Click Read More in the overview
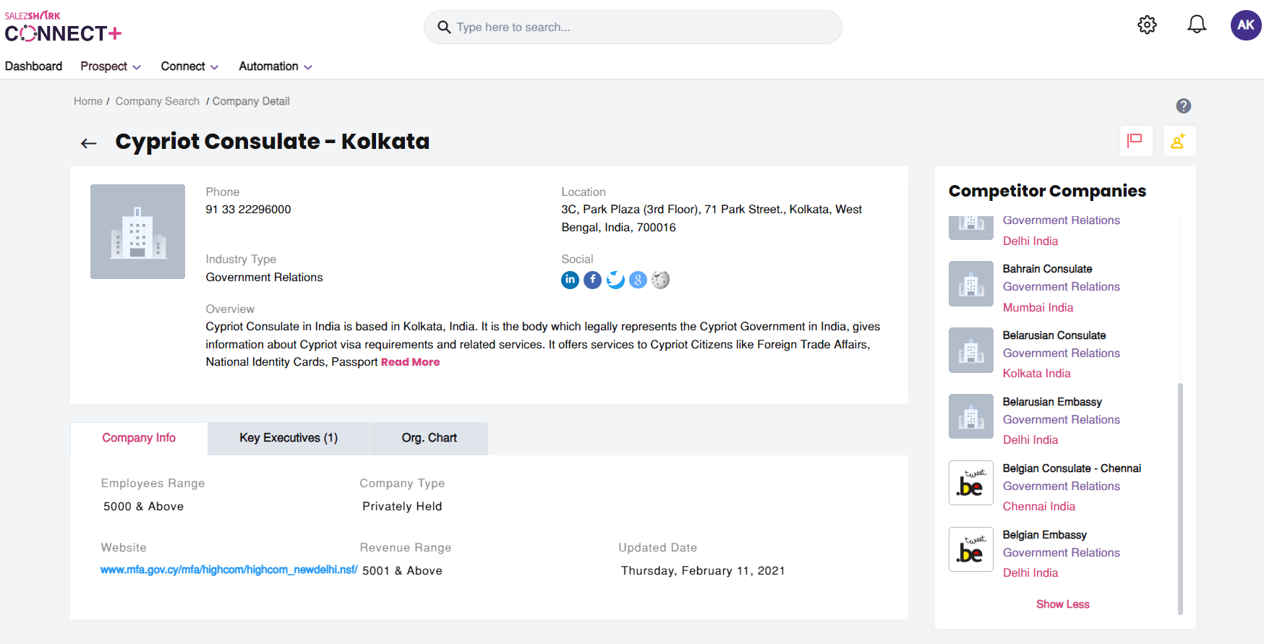Screen dimensions: 1264x644 point(410,362)
